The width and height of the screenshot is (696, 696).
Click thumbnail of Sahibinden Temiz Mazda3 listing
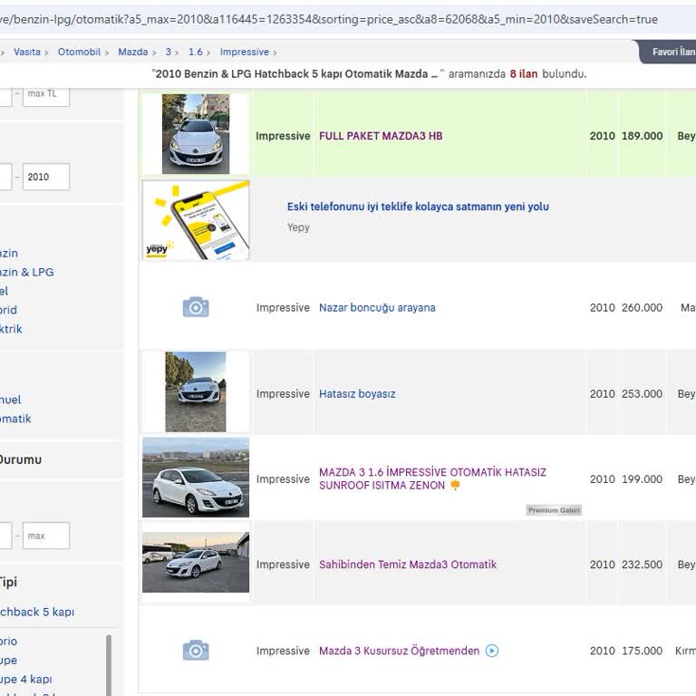click(x=196, y=562)
